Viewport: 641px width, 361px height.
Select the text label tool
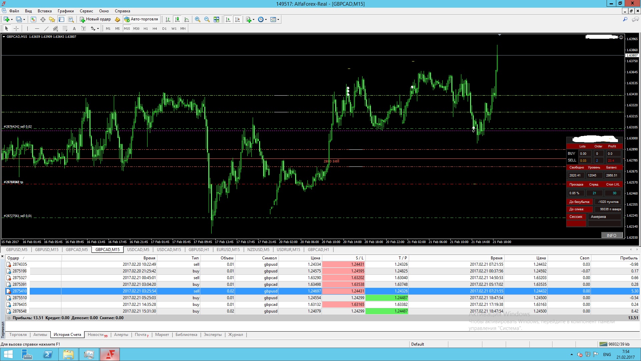84,28
